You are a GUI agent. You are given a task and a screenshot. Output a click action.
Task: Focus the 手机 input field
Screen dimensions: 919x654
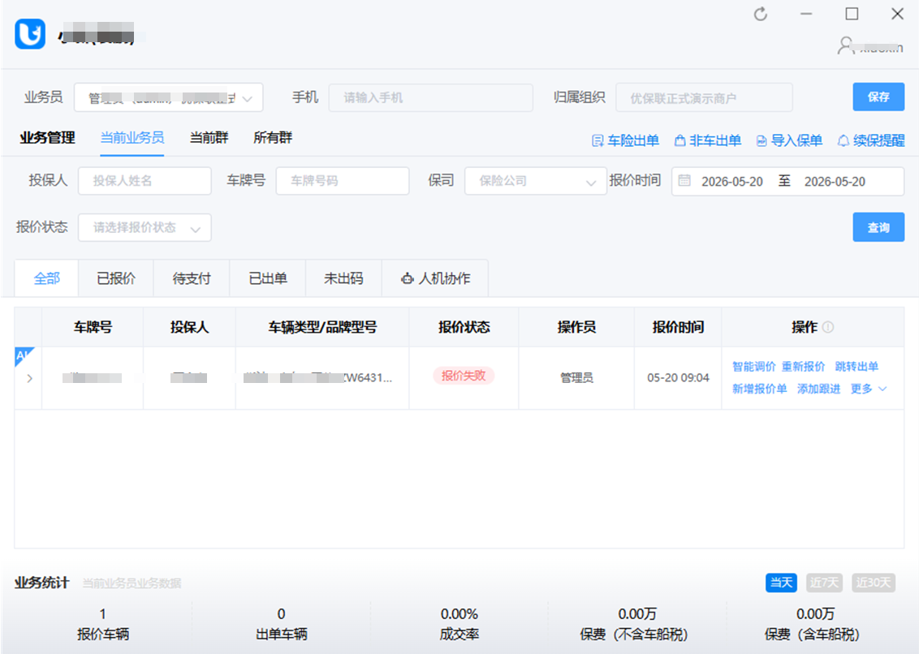coord(431,98)
